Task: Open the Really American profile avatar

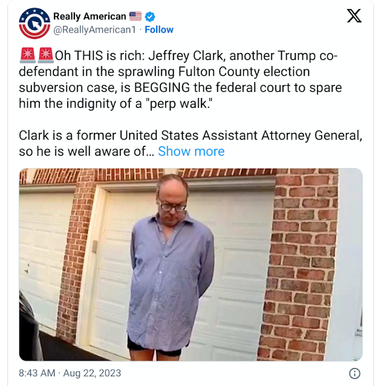Action: [x=34, y=24]
